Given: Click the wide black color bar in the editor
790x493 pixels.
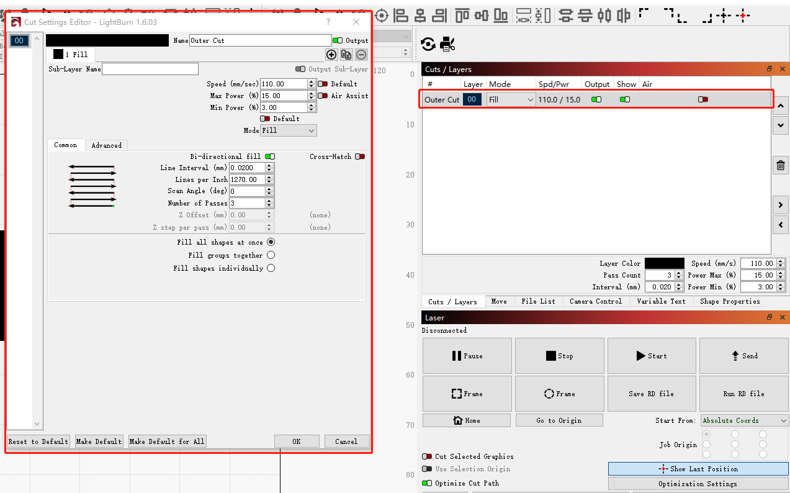Looking at the screenshot, I should coord(107,40).
